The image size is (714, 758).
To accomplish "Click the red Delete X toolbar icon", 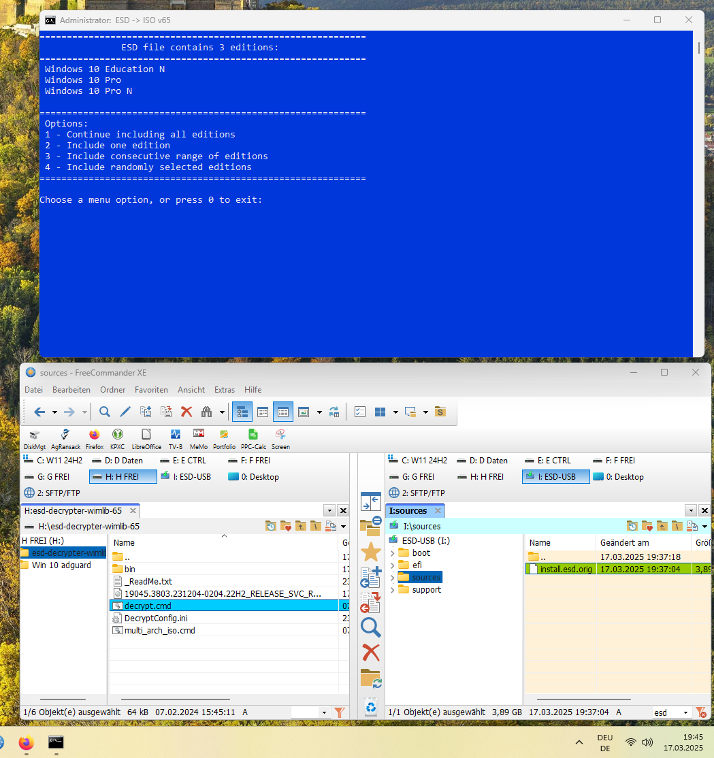I will click(186, 412).
